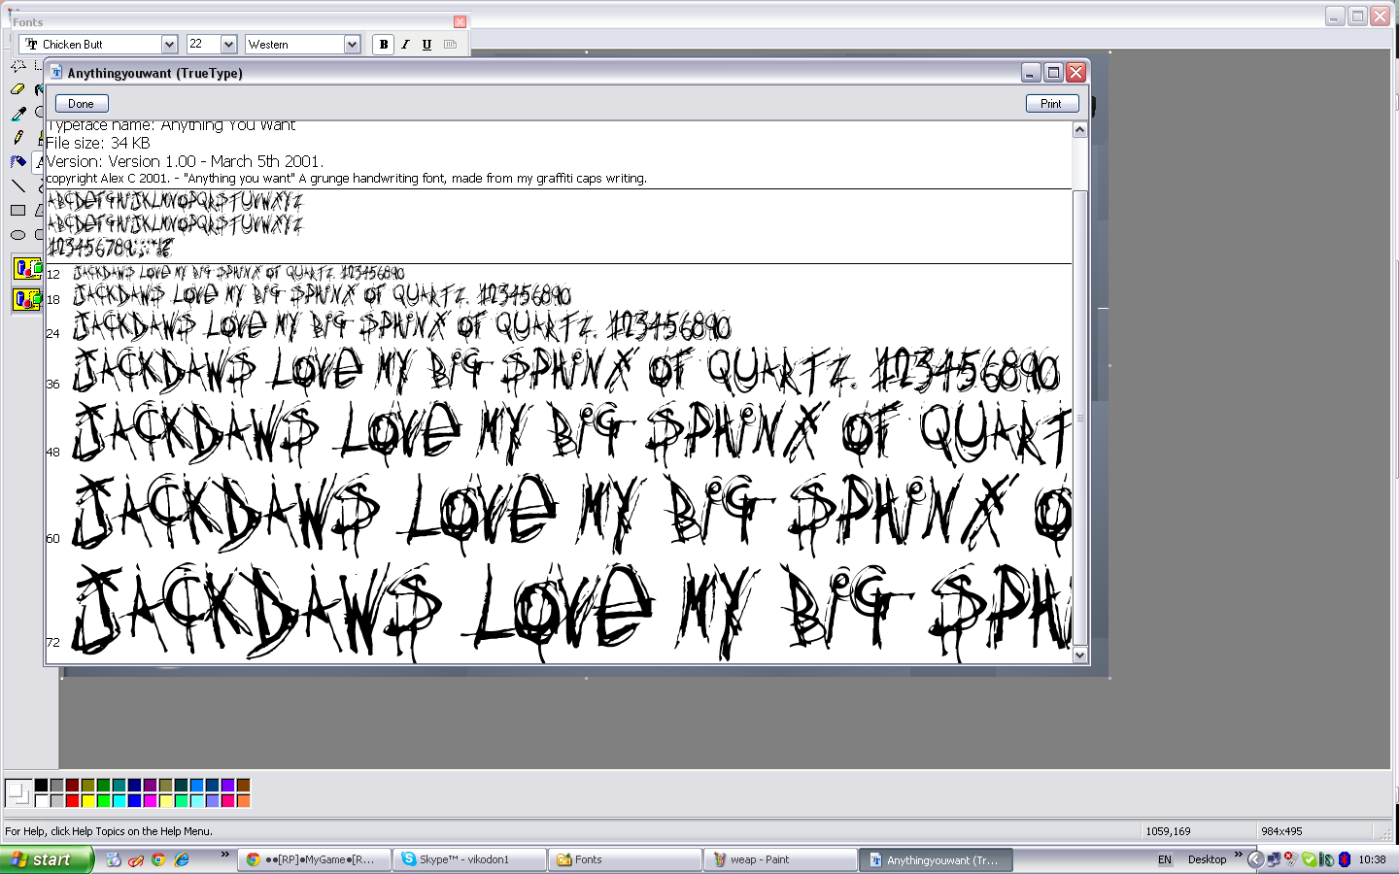Click the first Quick Launch icon beside Start
This screenshot has height=874, width=1399.
pyautogui.click(x=114, y=859)
